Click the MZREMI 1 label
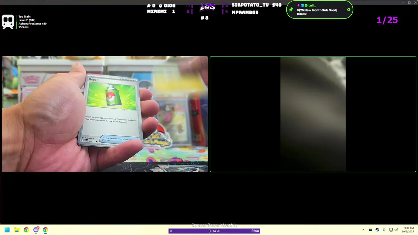The height and width of the screenshot is (235, 418). click(x=161, y=11)
